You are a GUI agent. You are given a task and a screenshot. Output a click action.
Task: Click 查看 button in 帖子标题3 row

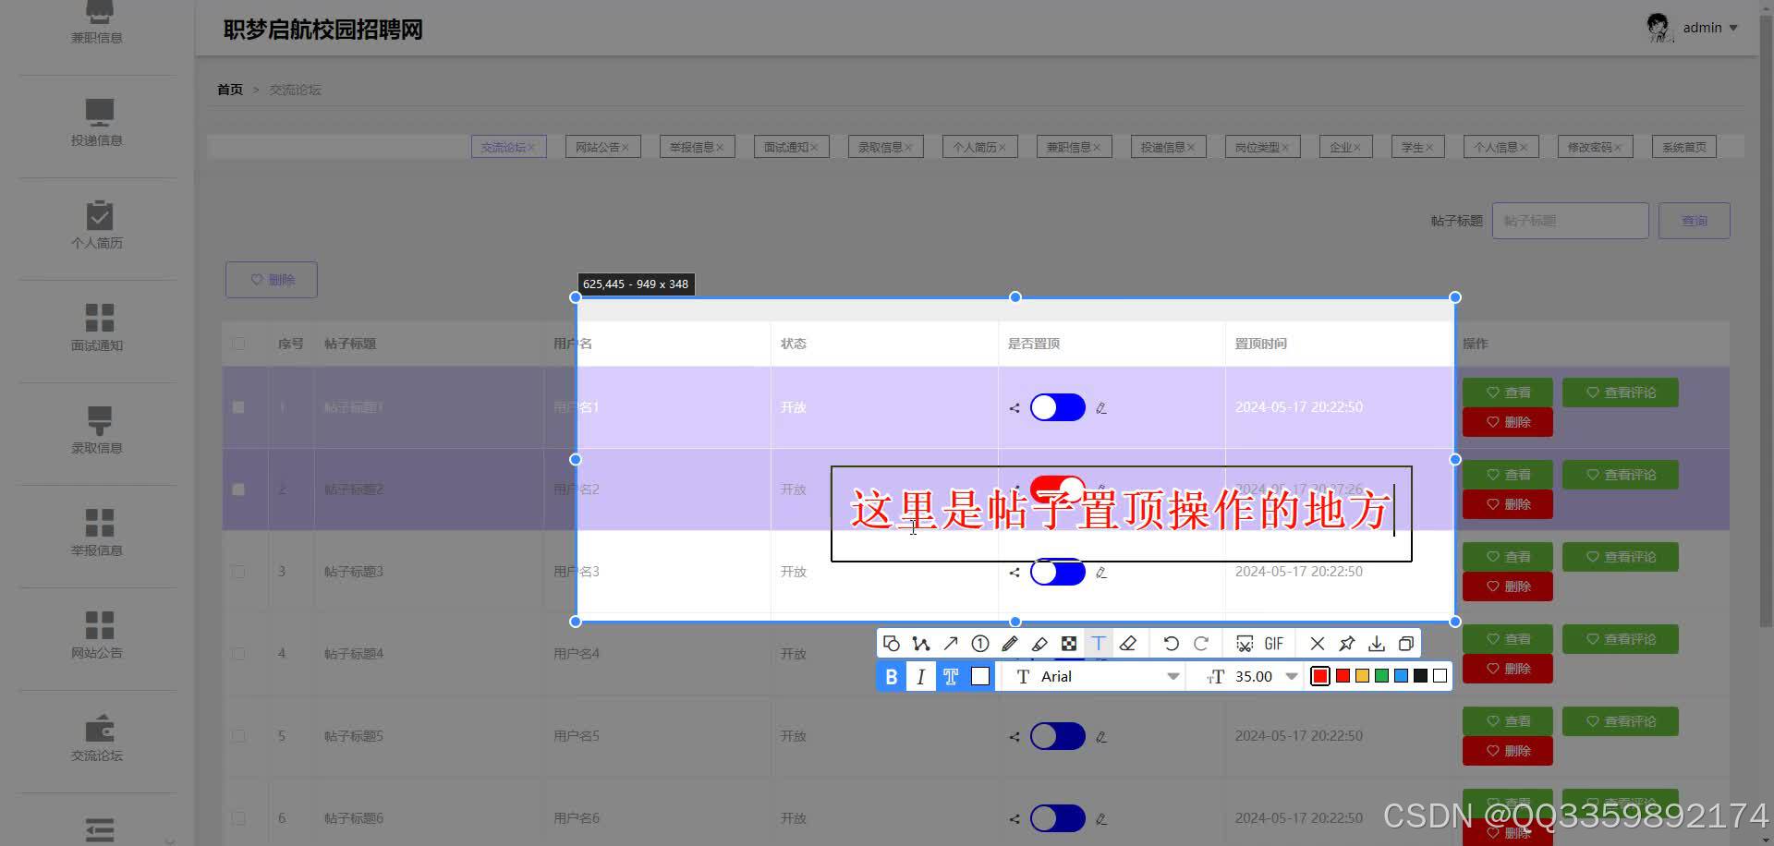point(1508,557)
